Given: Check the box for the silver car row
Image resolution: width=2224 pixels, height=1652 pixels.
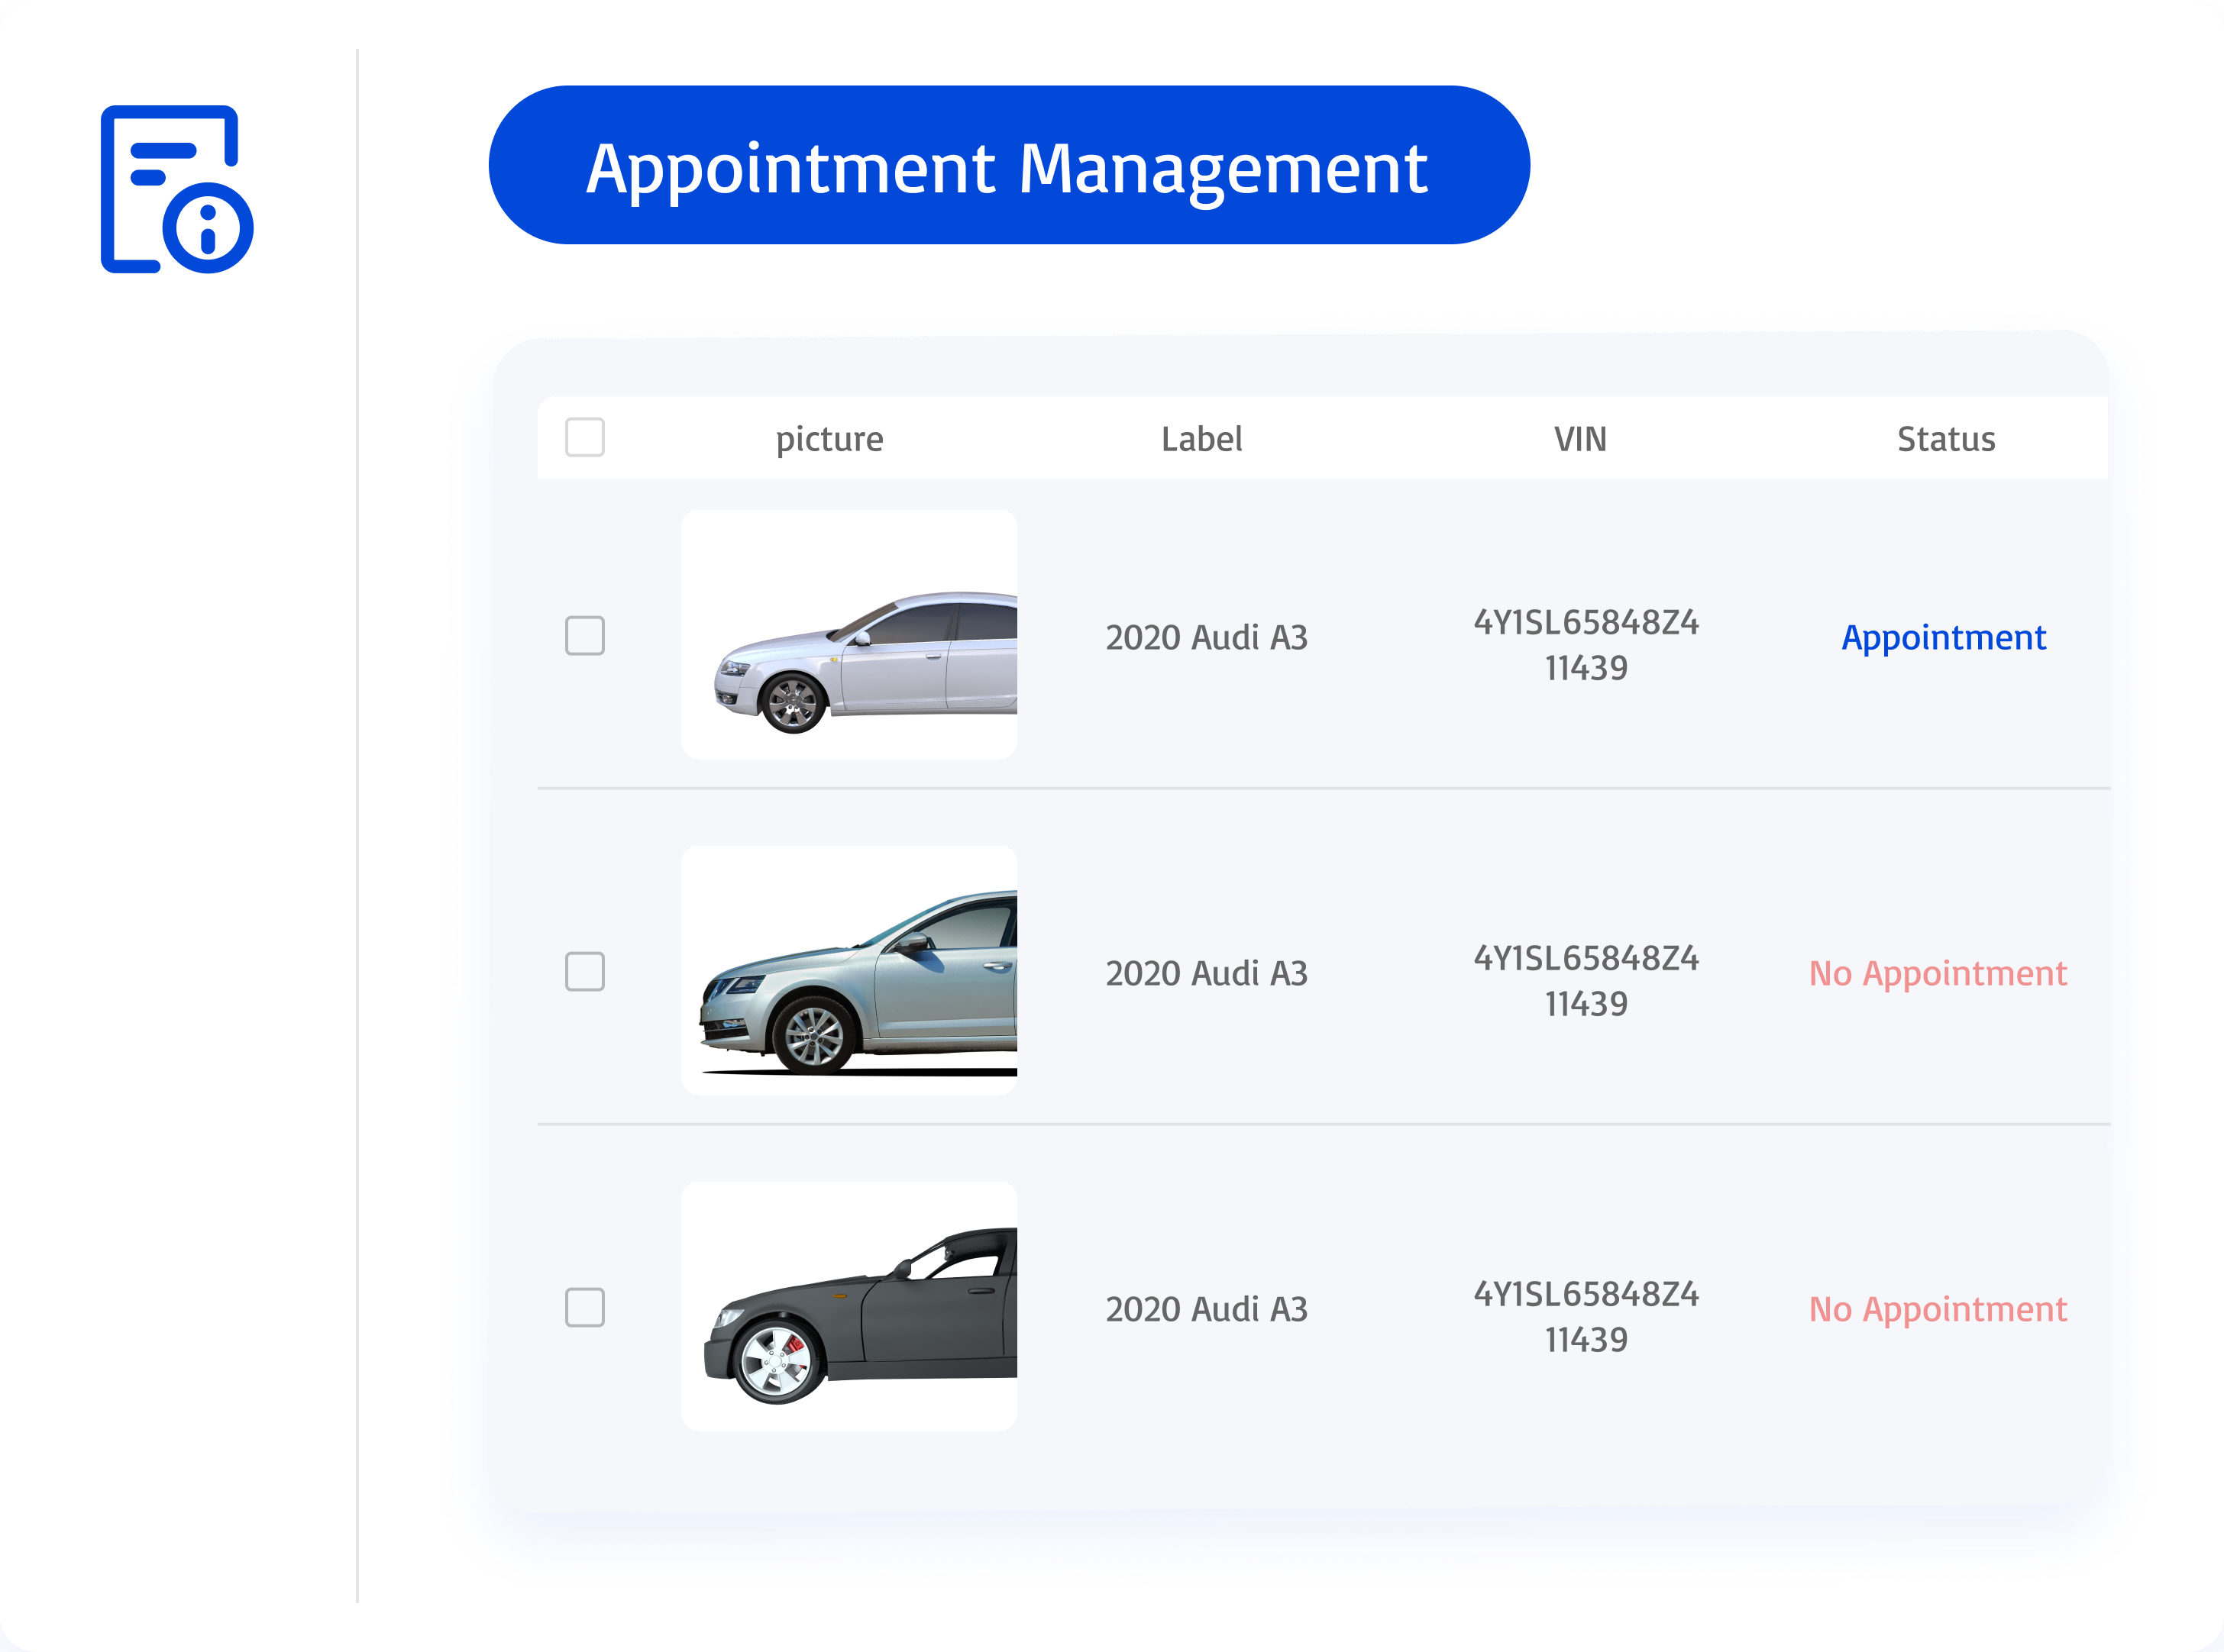Looking at the screenshot, I should (x=584, y=636).
